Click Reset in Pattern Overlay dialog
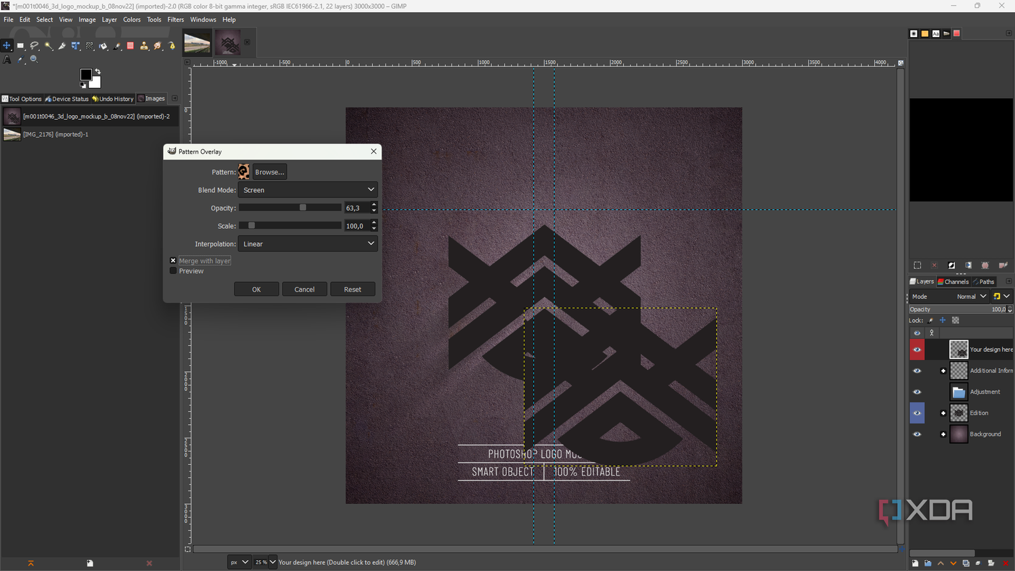1015x571 pixels. point(353,289)
